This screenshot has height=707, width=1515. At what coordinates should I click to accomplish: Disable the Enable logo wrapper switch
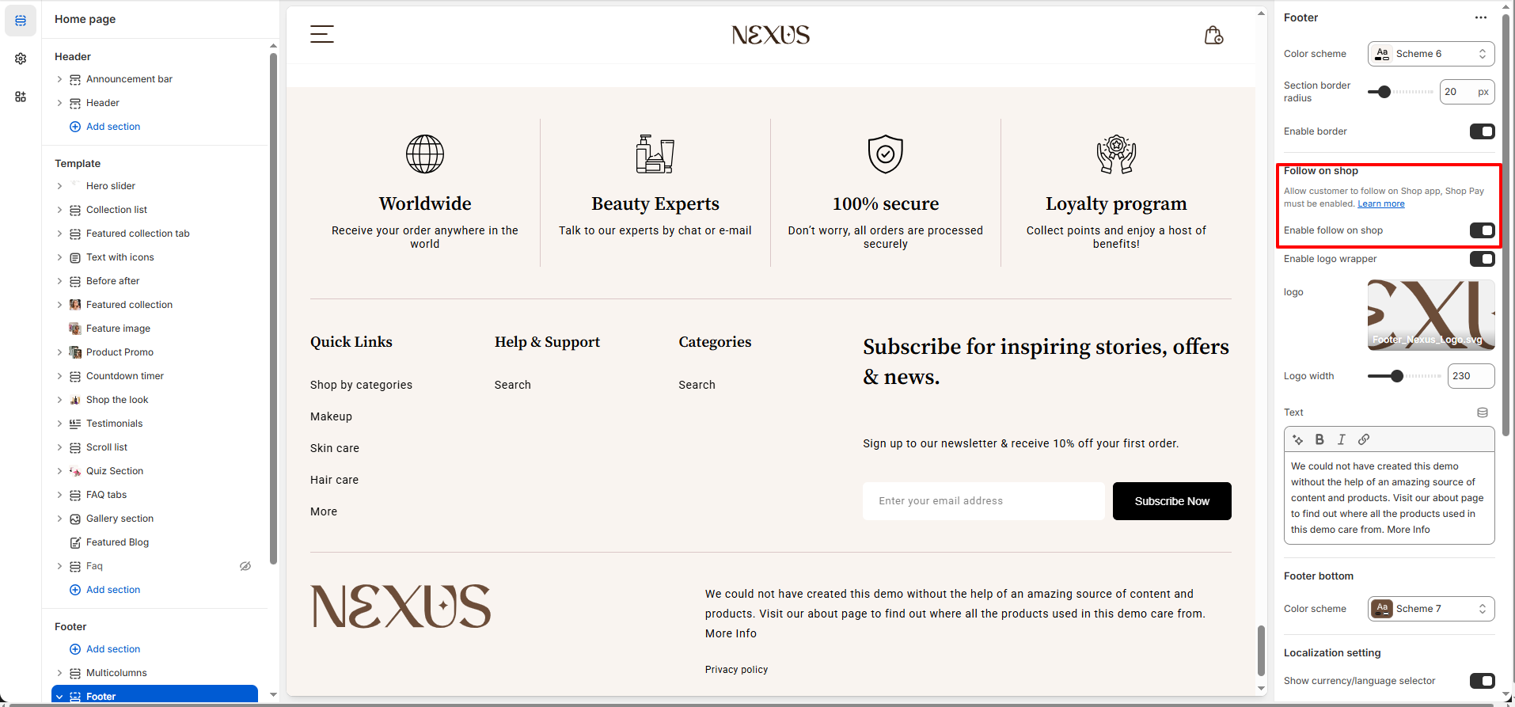click(x=1482, y=259)
